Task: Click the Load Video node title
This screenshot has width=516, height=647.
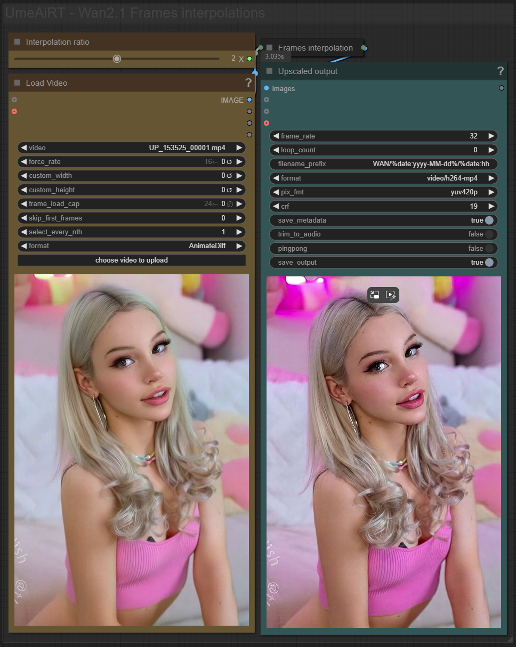Action: point(46,83)
